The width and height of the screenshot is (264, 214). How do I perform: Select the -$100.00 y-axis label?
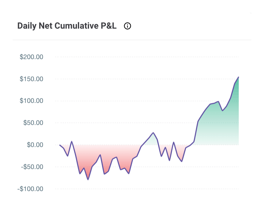30,189
